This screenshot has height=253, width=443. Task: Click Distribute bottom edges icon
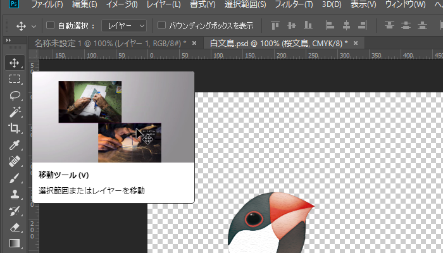pos(422,26)
